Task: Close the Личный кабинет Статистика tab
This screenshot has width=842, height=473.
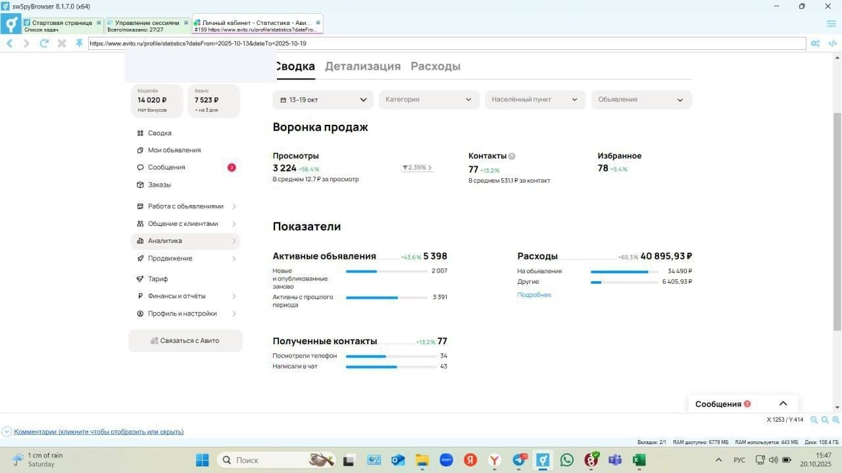Action: click(x=318, y=22)
